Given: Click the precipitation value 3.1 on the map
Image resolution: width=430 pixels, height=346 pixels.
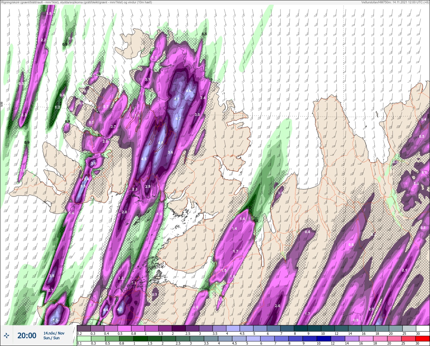Looking at the screenshot, I should 147,80.
